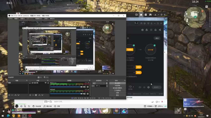Image resolution: width=211 pixels, height=118 pixels.
Task: Click the notification bell in streaming assistant
Action: (155, 30)
